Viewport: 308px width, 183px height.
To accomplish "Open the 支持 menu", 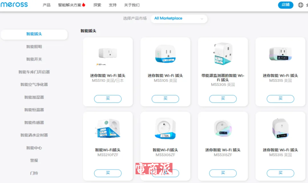I will (112, 5).
